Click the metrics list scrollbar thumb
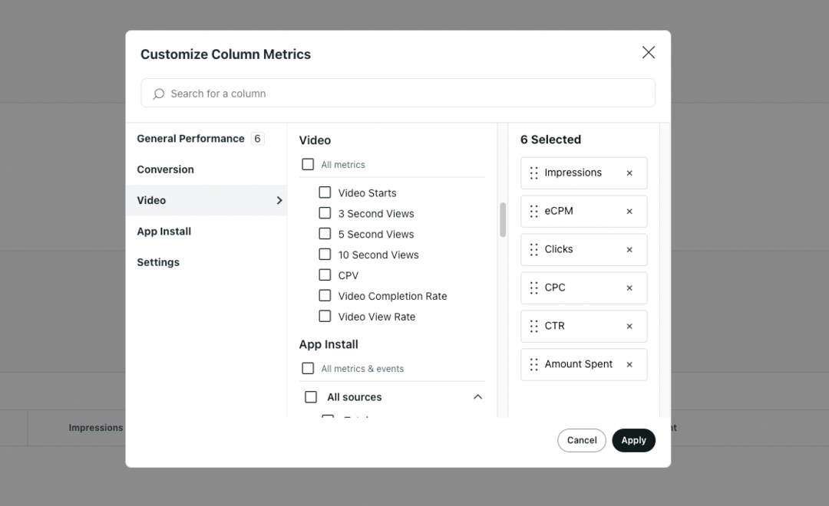The height and width of the screenshot is (506, 829). [x=503, y=220]
